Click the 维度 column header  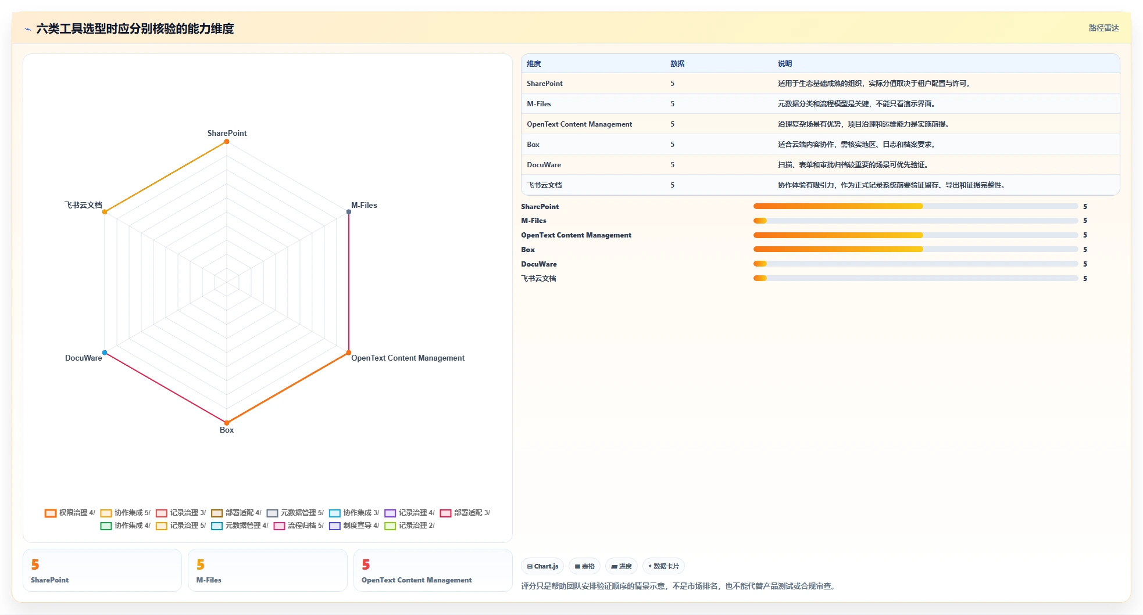click(x=534, y=64)
